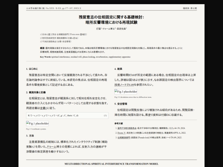The height and width of the screenshot is (167, 223).
Task: Click the authors line with ドゥーム博士
Action: coord(111,29)
